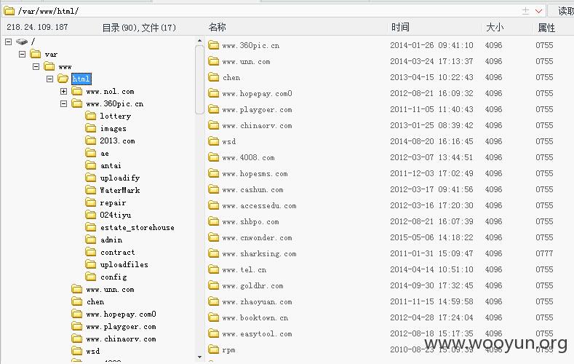Click www.4008.com folder icon in list

pyautogui.click(x=213, y=157)
